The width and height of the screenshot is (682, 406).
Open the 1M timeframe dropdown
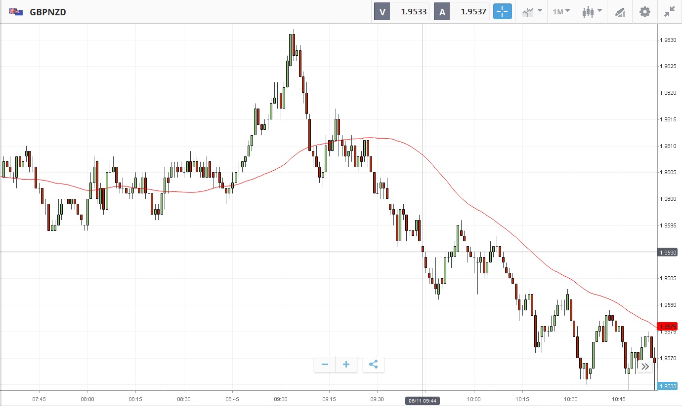(561, 12)
